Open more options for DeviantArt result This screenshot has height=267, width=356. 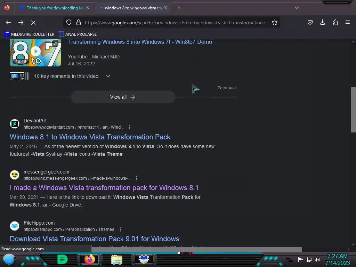click(130, 127)
